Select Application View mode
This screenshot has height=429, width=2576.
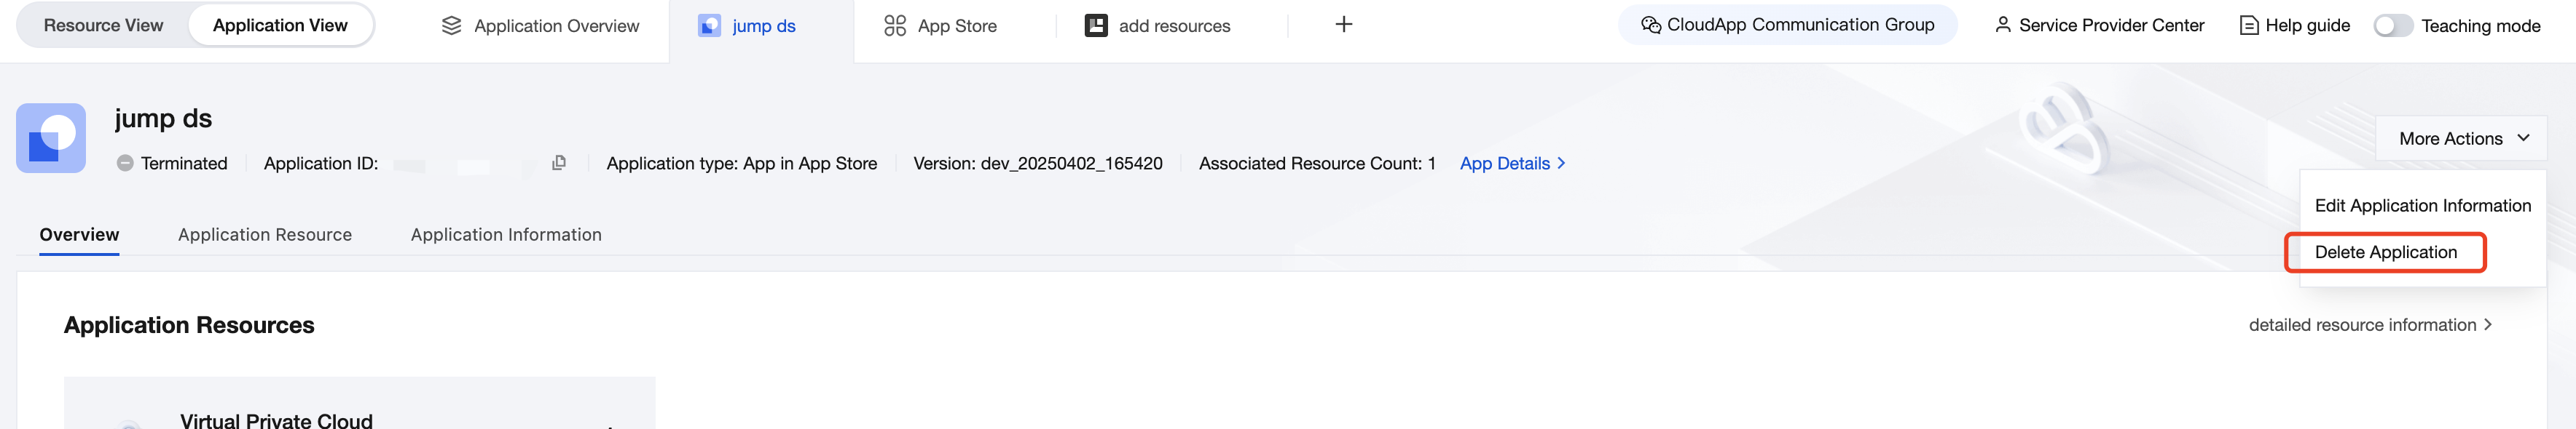[280, 26]
